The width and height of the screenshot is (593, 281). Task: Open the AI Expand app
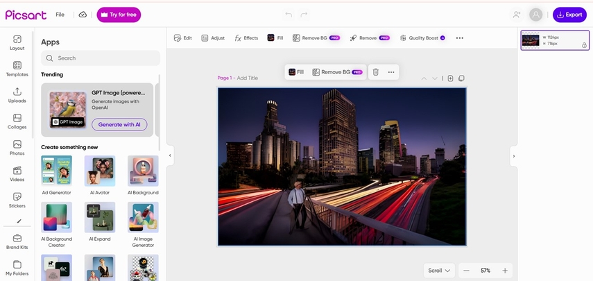tap(100, 222)
